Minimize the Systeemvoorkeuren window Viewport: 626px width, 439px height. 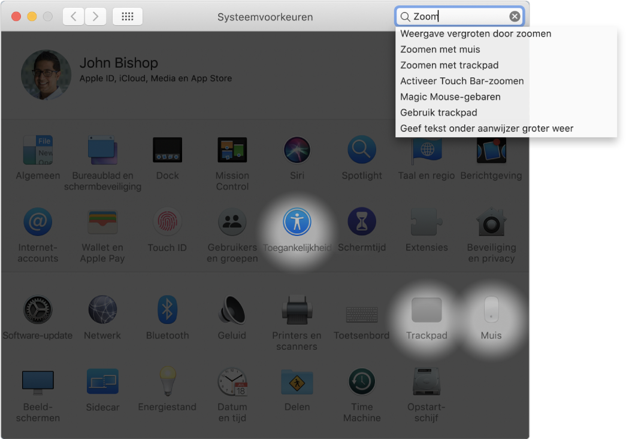(x=32, y=16)
